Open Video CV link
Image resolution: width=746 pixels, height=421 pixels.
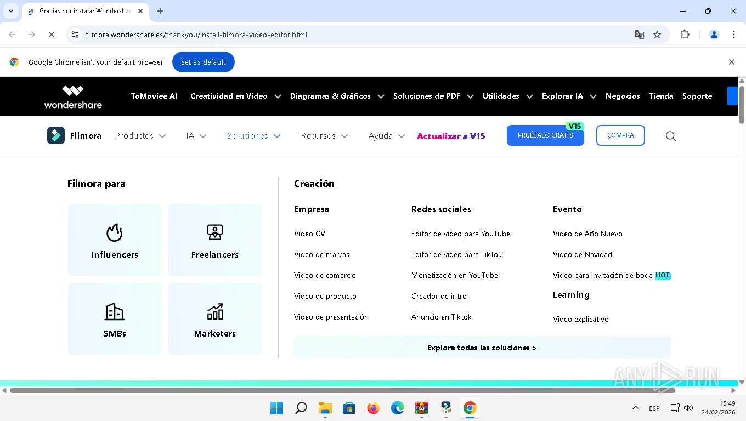point(309,234)
